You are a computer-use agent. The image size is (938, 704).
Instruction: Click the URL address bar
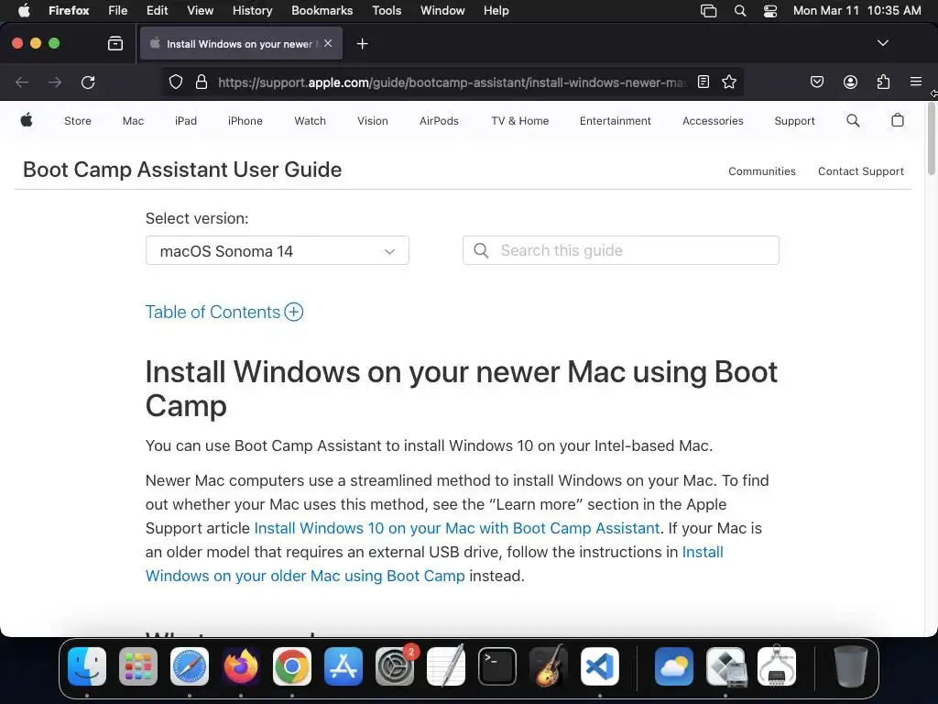[452, 82]
